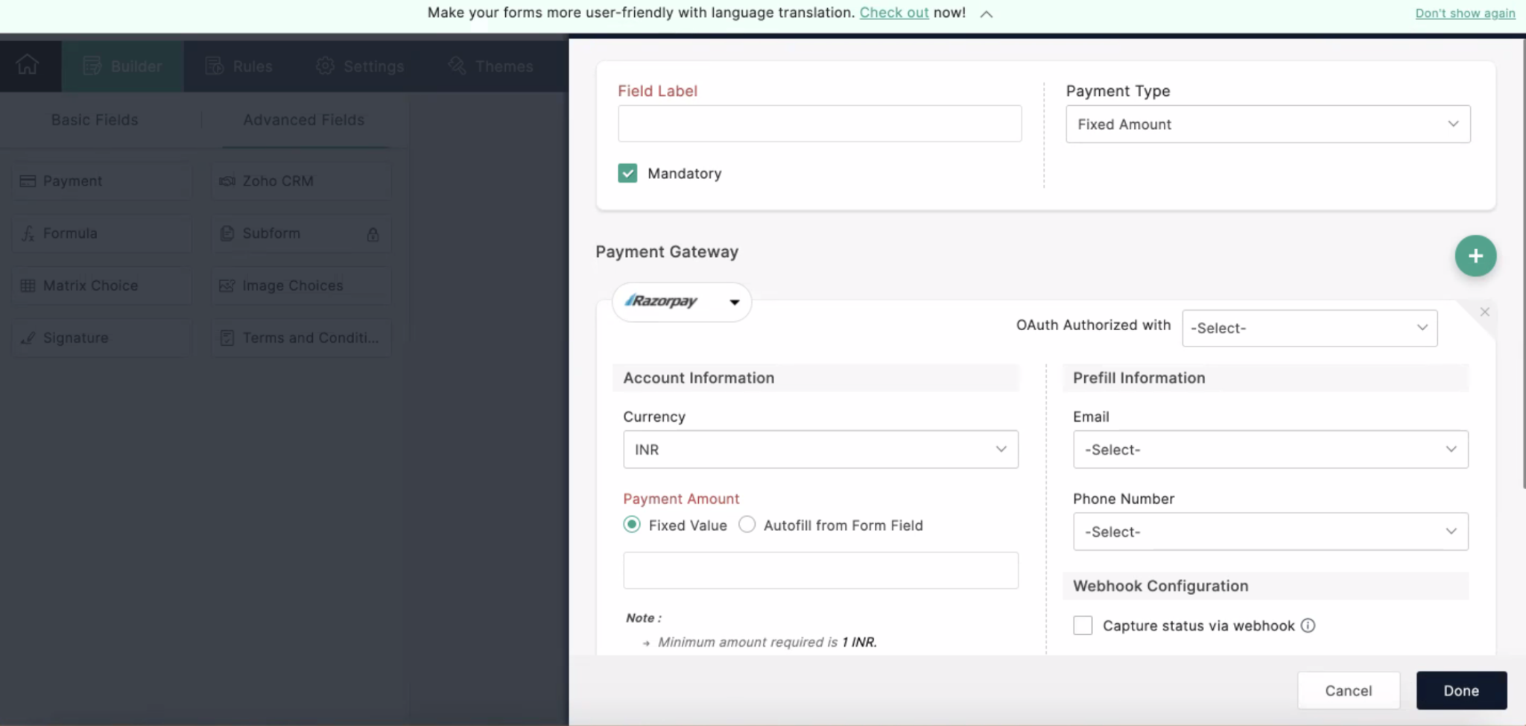Enable Capture status via webhook
This screenshot has height=726, width=1526.
[1083, 625]
